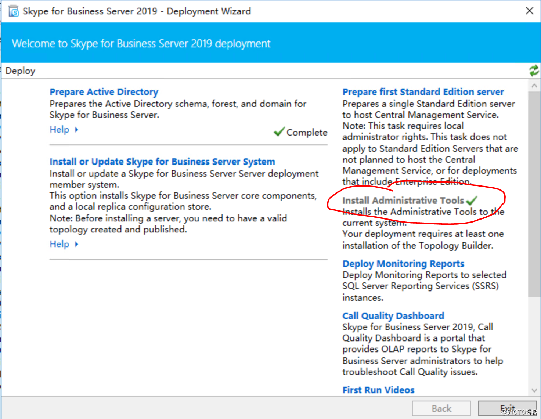Click the green Complete checkmark icon
This screenshot has height=419, width=541.
[x=279, y=131]
